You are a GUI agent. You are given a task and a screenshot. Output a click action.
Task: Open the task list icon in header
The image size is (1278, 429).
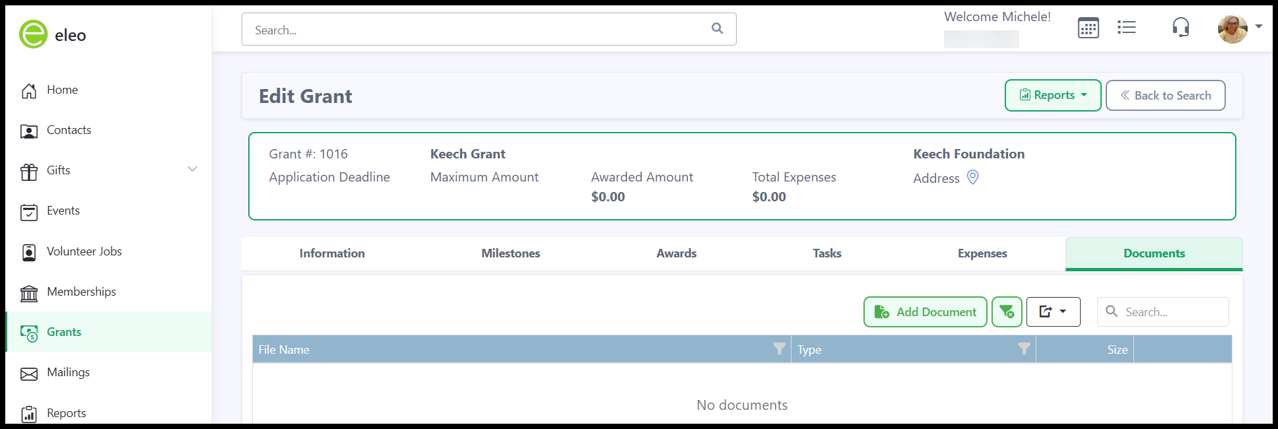1126,27
